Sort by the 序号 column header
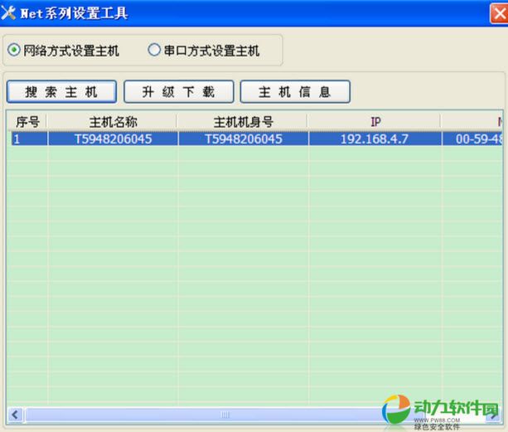 27,122
